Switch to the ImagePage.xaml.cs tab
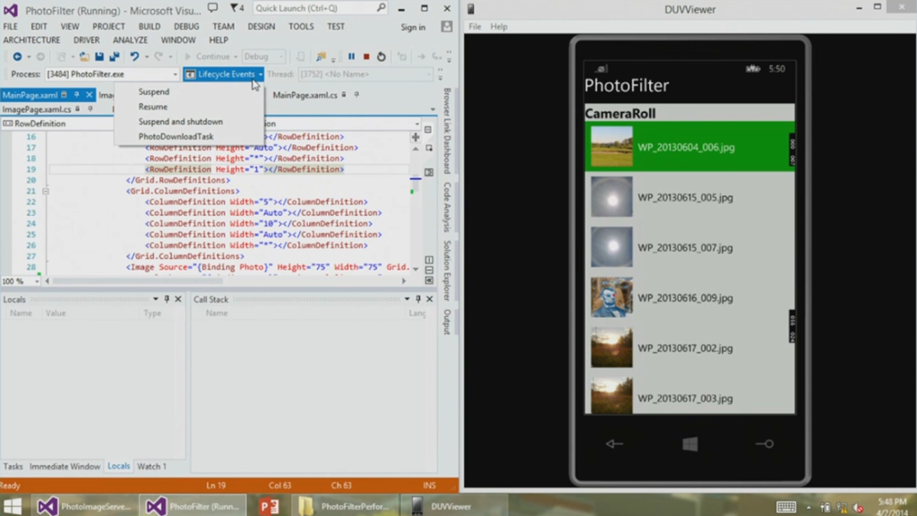Viewport: 917px width, 516px height. (36, 109)
